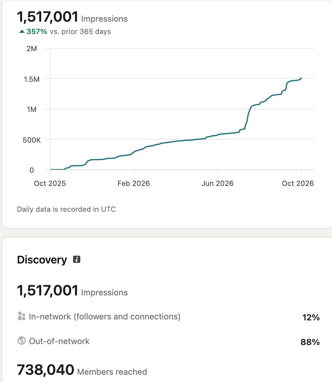Click the 500K y-axis label
332x382 pixels.
(32, 140)
